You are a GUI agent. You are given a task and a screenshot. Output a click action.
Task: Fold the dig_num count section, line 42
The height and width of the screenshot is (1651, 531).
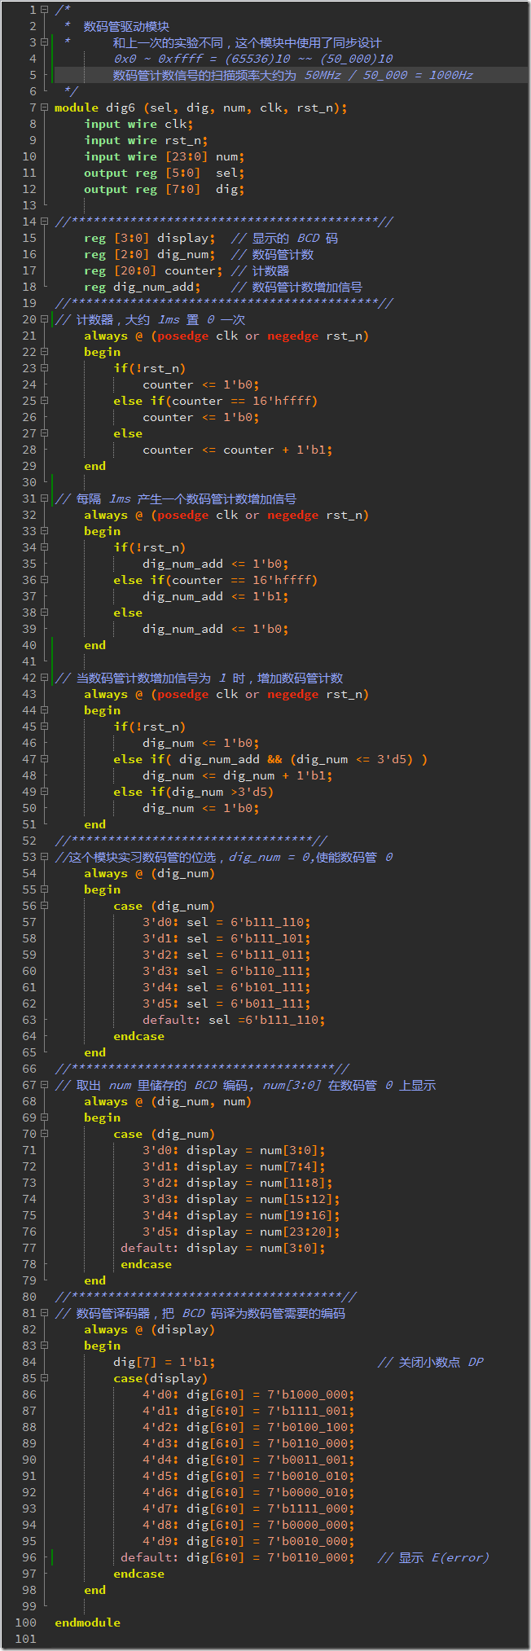pos(45,678)
